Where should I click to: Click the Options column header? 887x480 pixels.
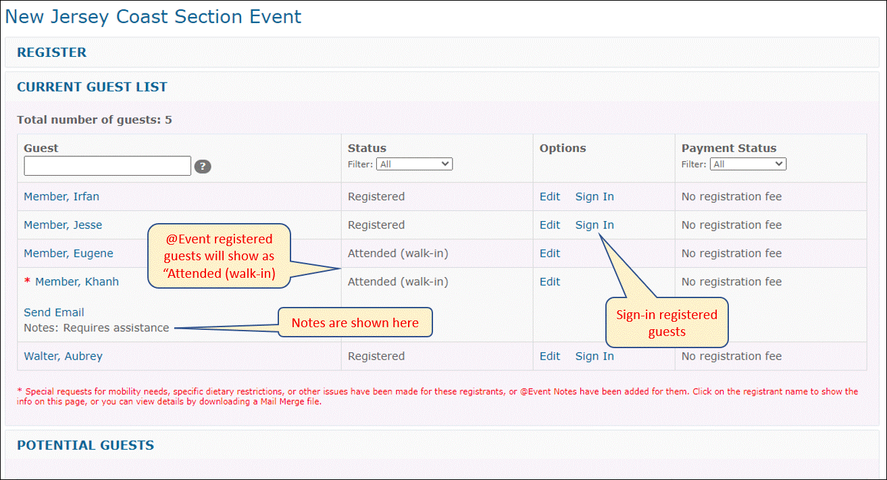pyautogui.click(x=563, y=148)
